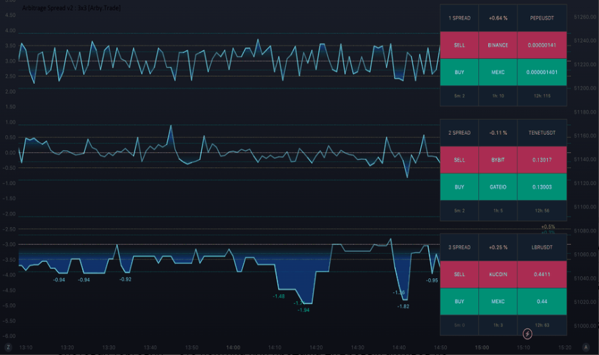Click the 2 SPREAD header cell
599x355 pixels.
[x=459, y=133]
